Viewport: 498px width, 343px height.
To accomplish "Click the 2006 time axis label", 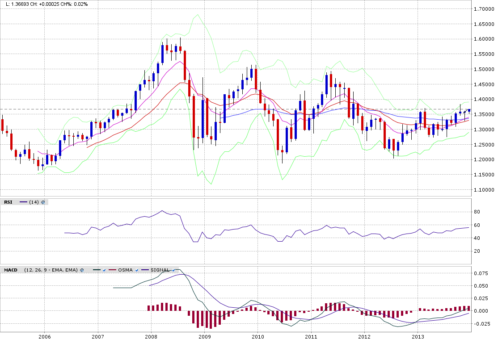I will 44,337.
